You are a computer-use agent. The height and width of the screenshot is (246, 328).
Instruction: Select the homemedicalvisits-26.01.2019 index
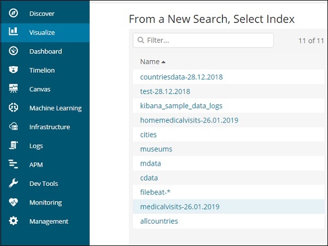189,120
